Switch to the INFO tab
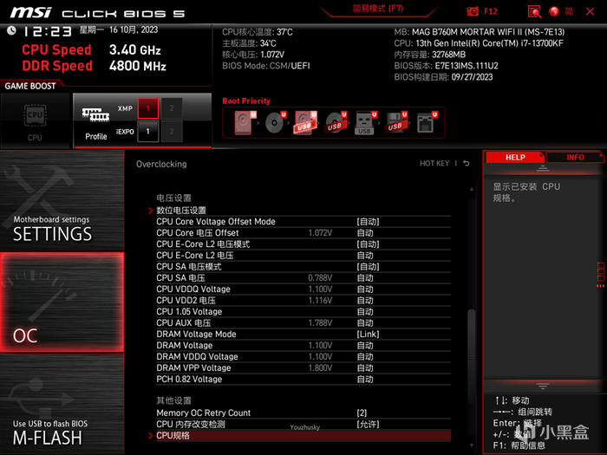The image size is (607, 455). click(x=575, y=157)
